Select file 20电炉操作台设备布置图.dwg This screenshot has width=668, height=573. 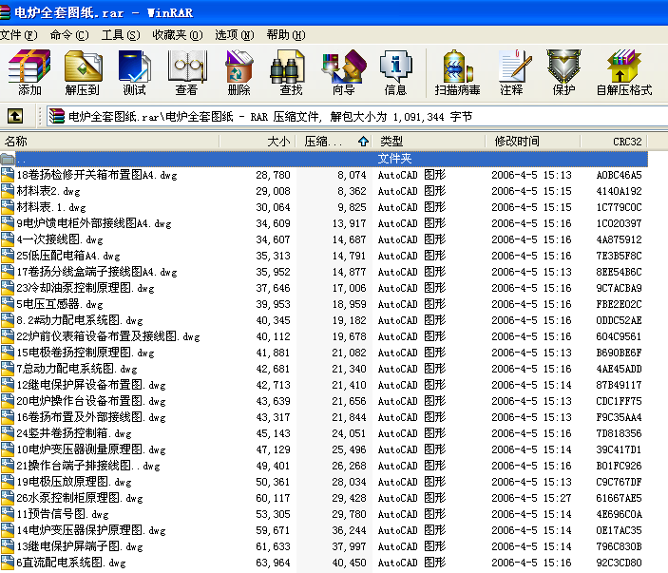[x=91, y=401]
